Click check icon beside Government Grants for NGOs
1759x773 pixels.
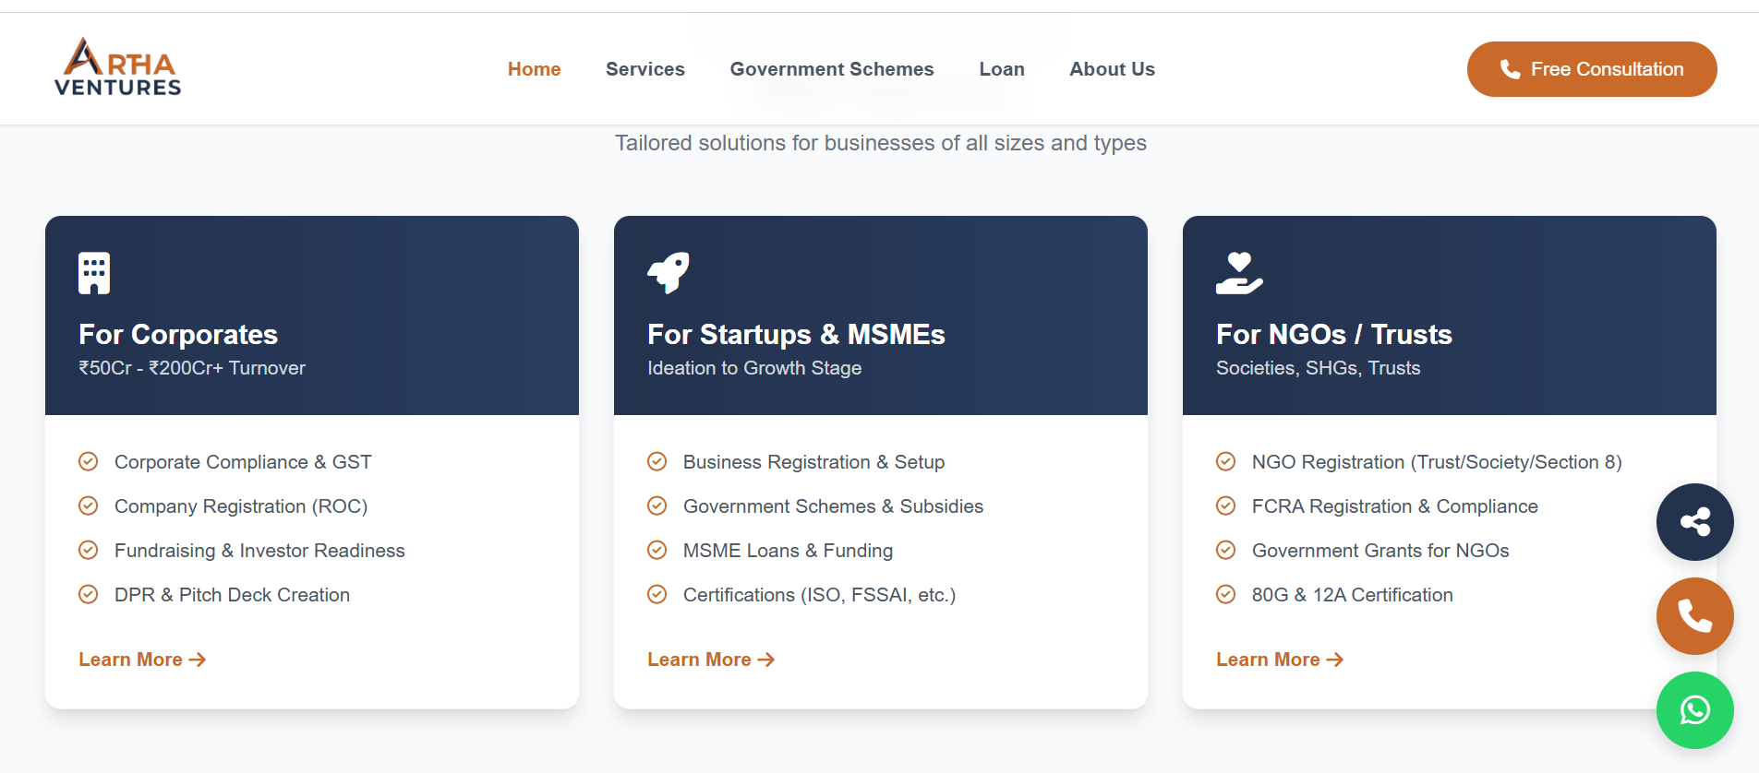coord(1226,550)
